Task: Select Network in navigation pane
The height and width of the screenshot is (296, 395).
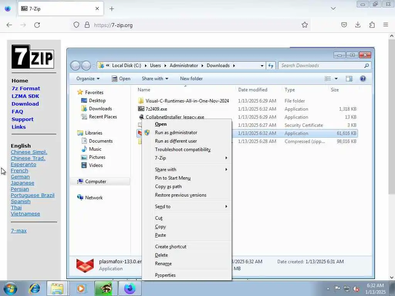Action: point(94,198)
